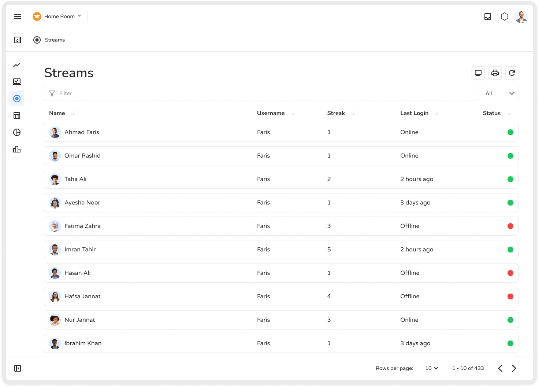Screen dimensions: 539x387
Task: Change rows per page from 10
Action: click(431, 368)
